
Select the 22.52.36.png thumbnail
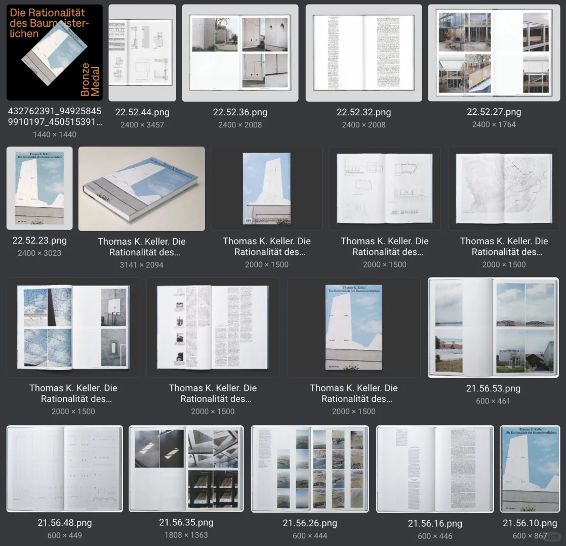coord(240,53)
